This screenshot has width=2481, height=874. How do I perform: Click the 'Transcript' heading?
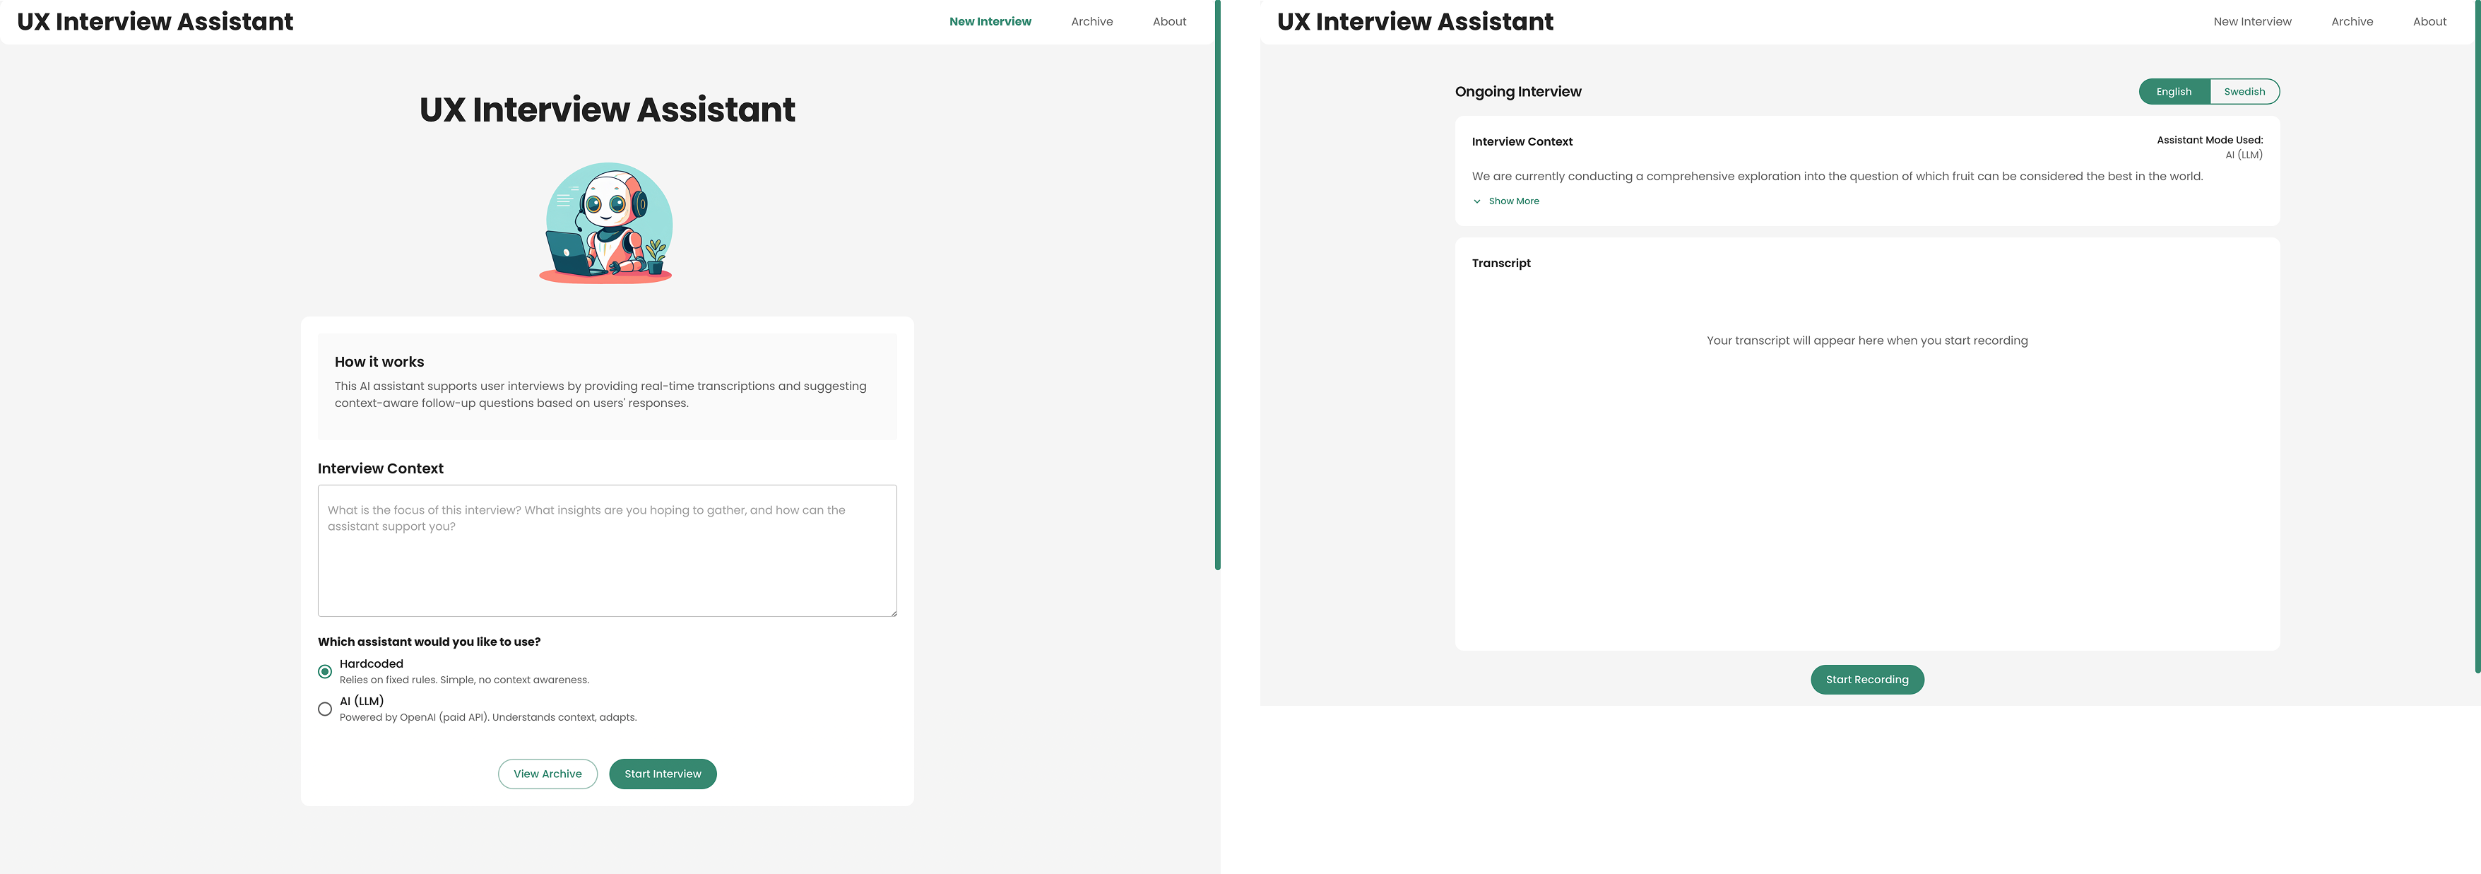[1500, 263]
